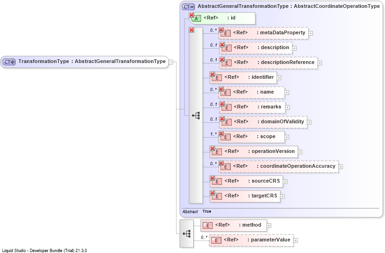The width and height of the screenshot is (385, 253).
Task: Click the Abstract property label
Action: tap(190, 211)
